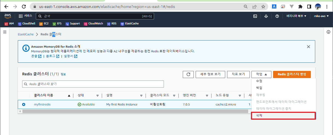Open the 블로그 link in the banner

point(53,56)
